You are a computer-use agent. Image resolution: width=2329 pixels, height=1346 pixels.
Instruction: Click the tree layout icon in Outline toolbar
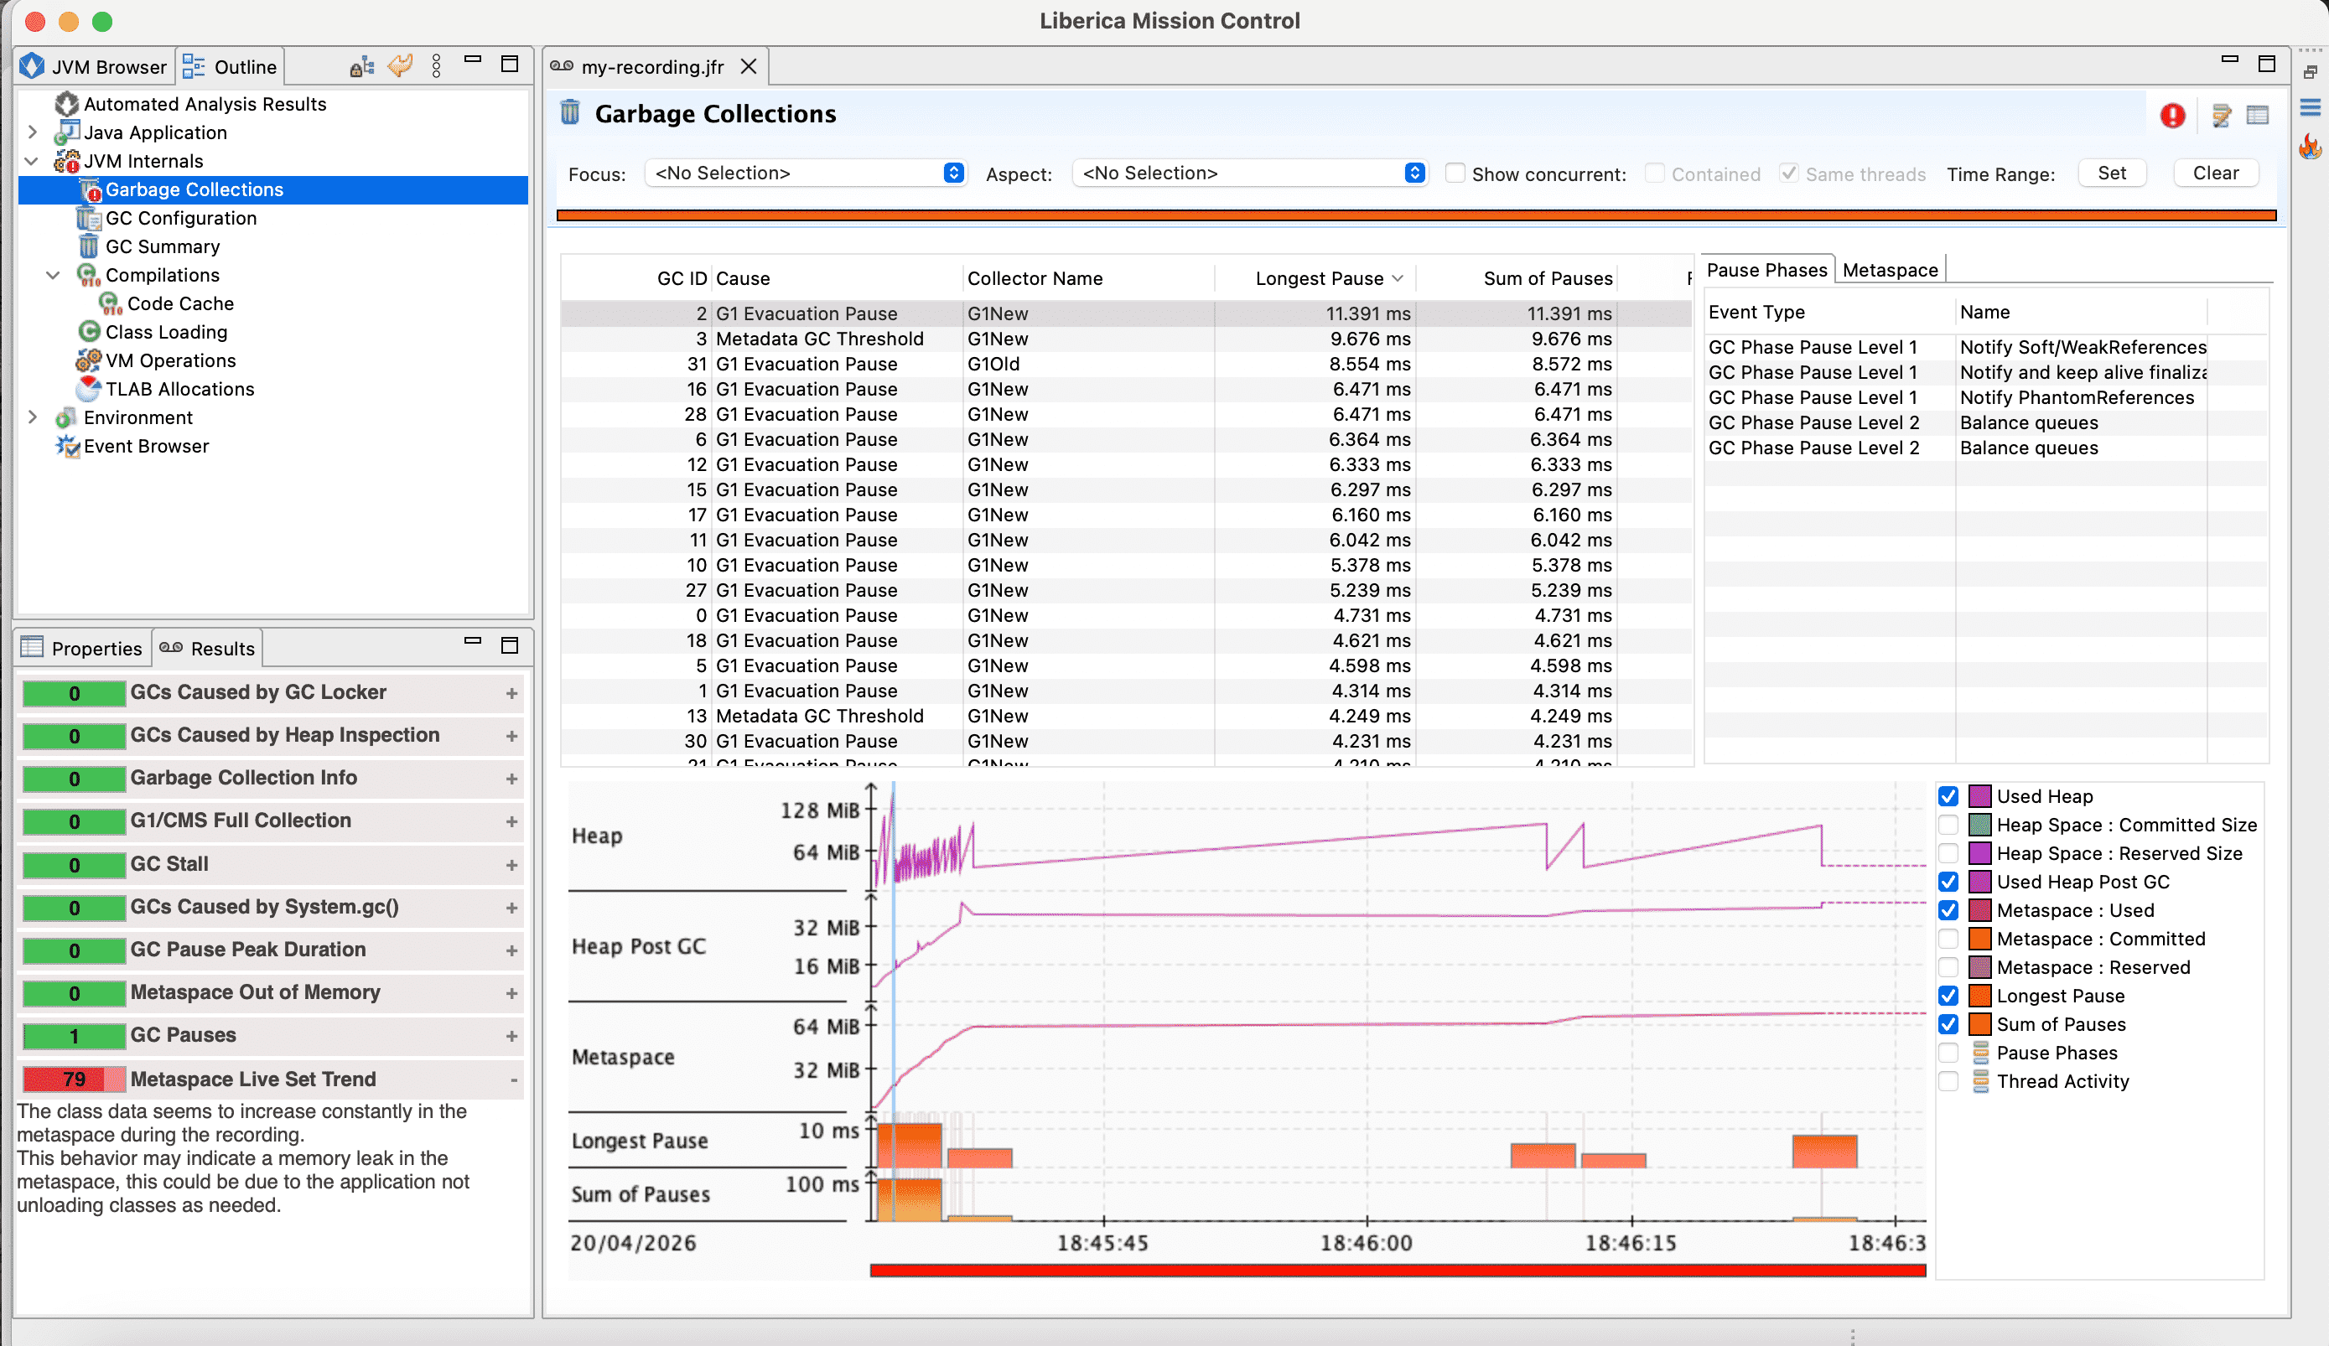(362, 65)
